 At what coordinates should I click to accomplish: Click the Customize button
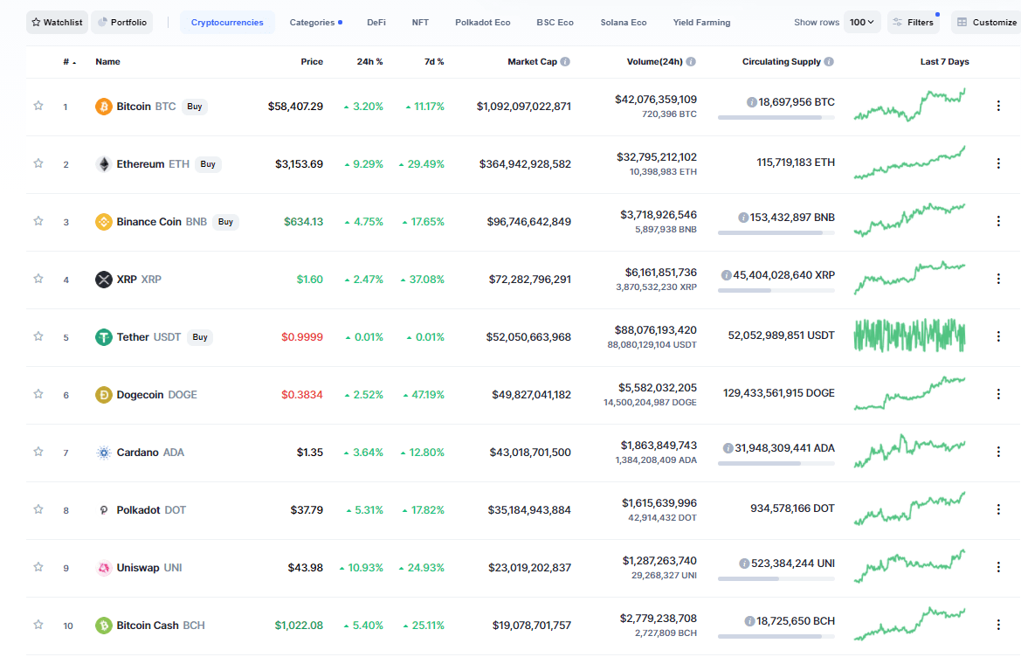pyautogui.click(x=987, y=22)
